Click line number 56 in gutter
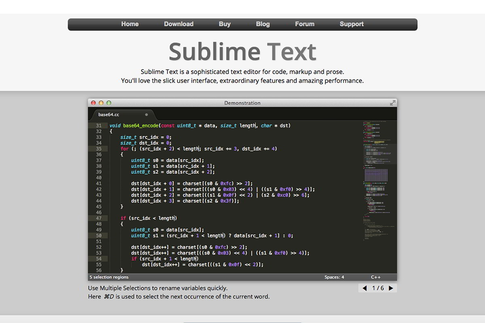485x323 pixels. pos(99,270)
